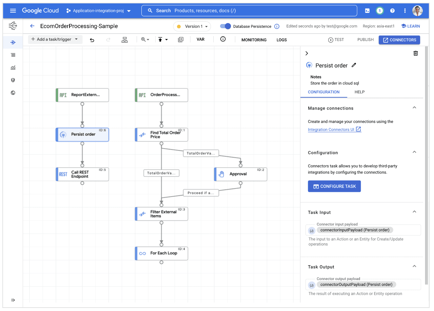Image resolution: width=434 pixels, height=311 pixels.
Task: Click the integration info icon in the toolbar
Action: 223,40
